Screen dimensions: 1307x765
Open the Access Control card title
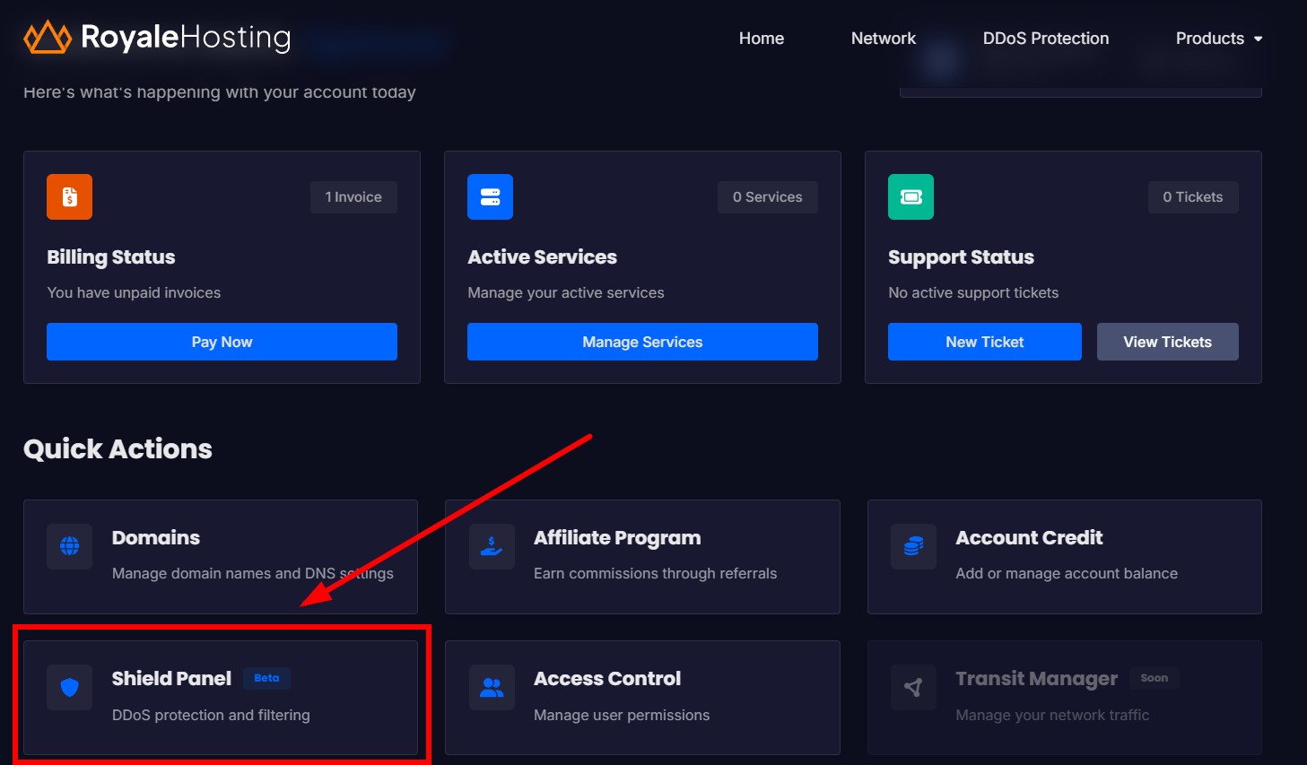point(606,679)
